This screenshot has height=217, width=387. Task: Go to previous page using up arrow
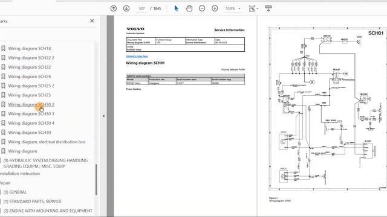(x=114, y=8)
